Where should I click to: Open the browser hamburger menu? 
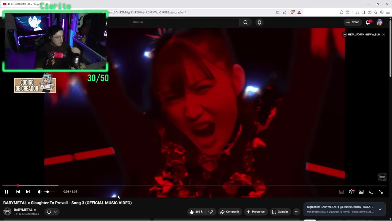coord(388,12)
